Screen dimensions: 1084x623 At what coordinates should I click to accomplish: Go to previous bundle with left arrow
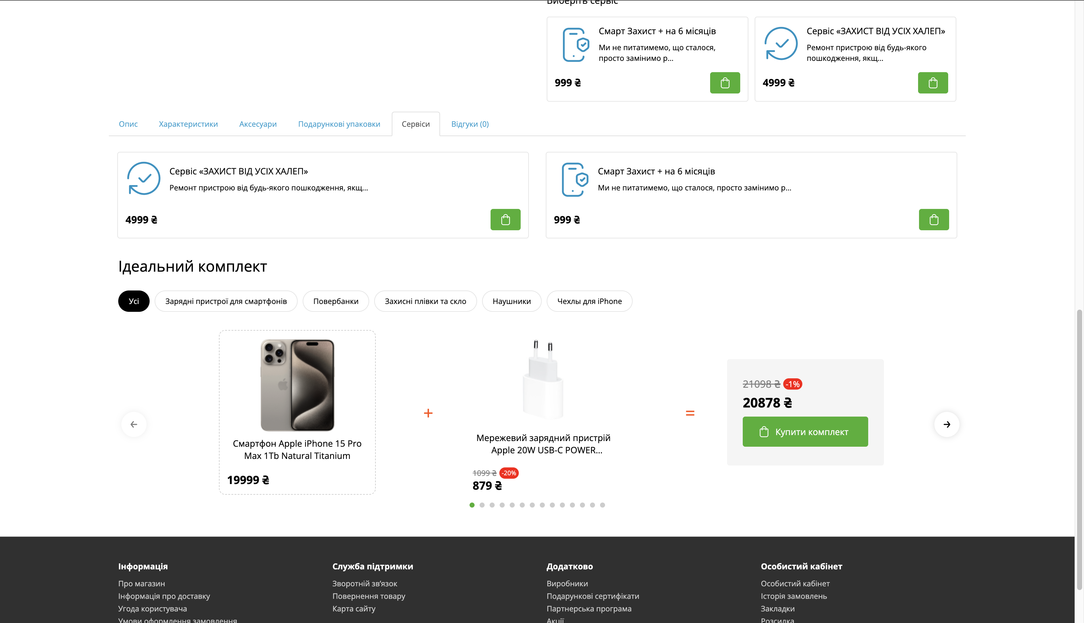pyautogui.click(x=134, y=424)
